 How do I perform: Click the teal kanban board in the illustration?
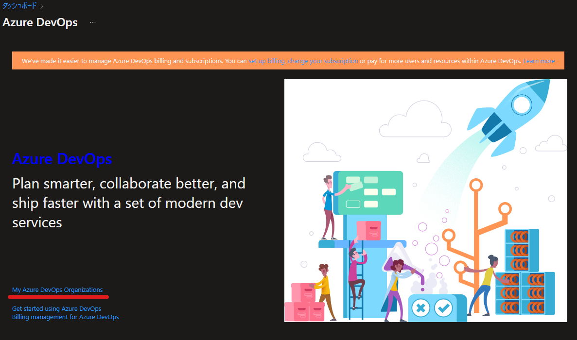click(368, 193)
